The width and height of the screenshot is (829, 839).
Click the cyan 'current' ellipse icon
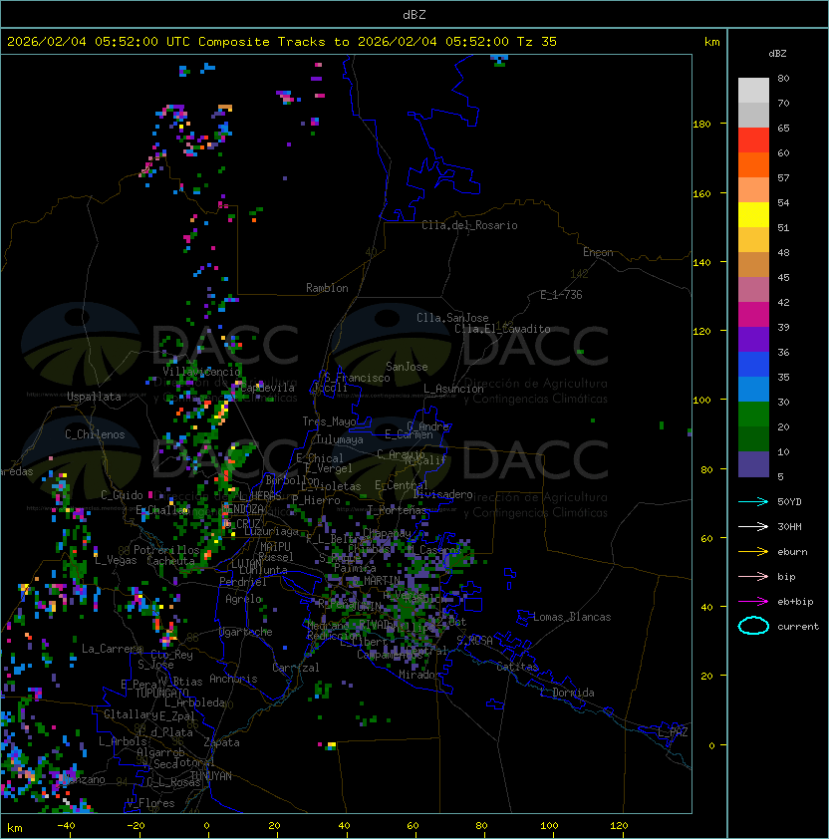(753, 626)
